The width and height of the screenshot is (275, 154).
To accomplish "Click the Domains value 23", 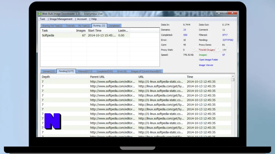I will click(184, 30).
